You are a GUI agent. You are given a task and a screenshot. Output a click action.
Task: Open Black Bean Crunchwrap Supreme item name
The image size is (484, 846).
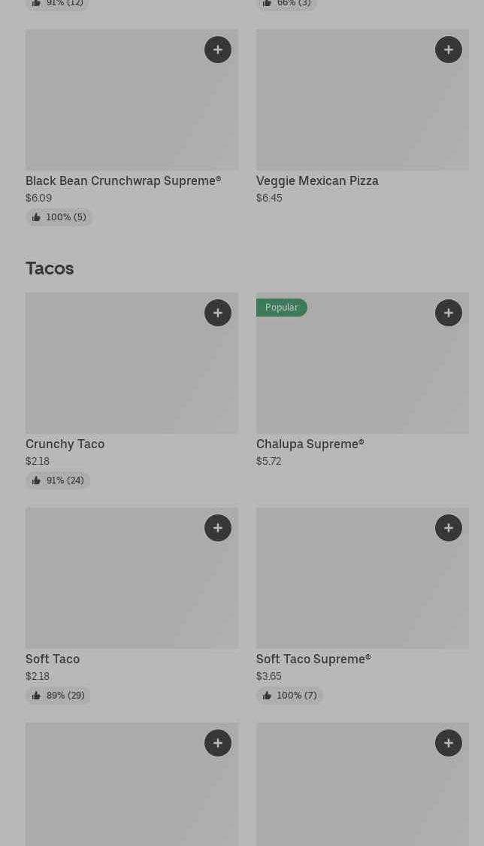coord(123,180)
